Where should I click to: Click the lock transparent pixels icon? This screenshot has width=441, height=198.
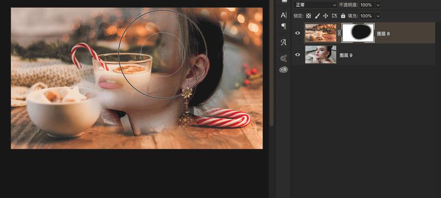[308, 16]
